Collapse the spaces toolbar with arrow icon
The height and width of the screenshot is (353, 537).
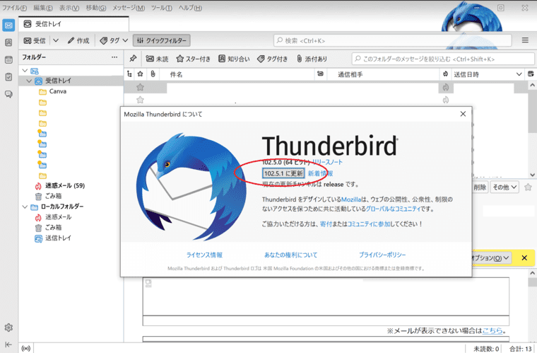coord(8,345)
